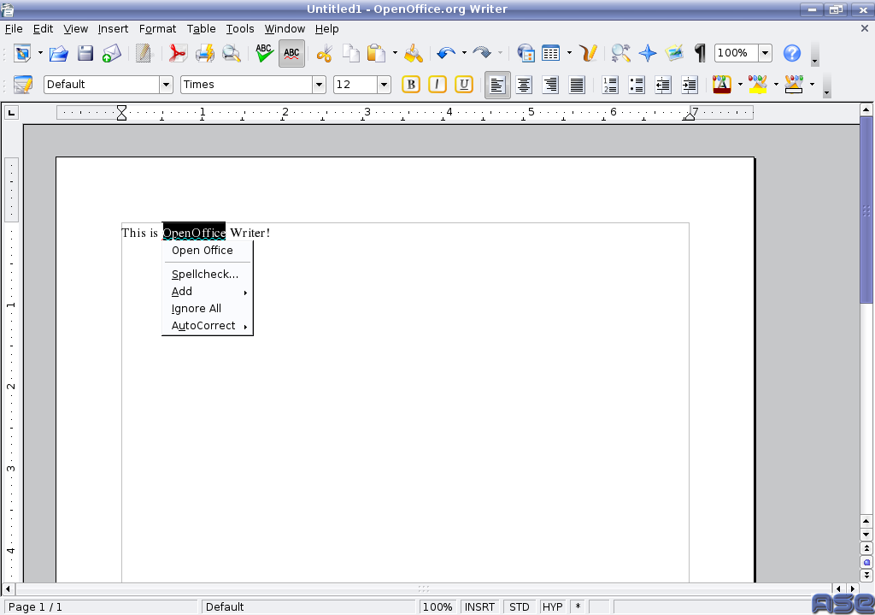The image size is (875, 615).
Task: Cut selection with scissors icon
Action: click(x=324, y=53)
